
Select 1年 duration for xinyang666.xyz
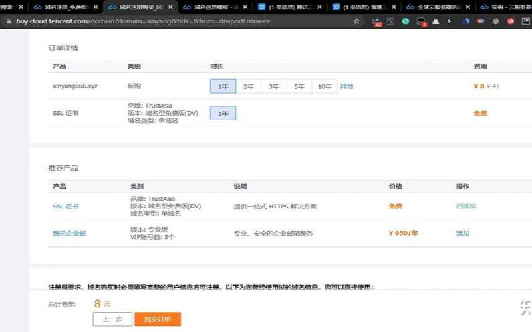pyautogui.click(x=223, y=86)
